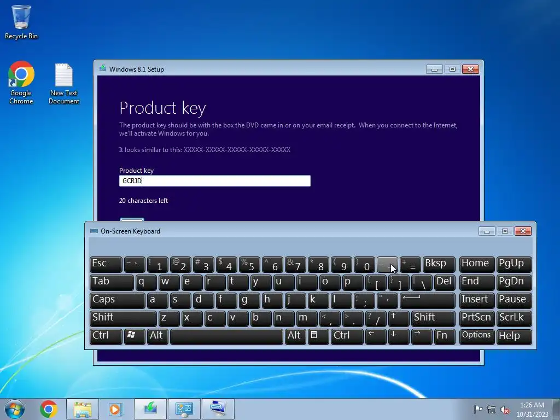560x420 pixels.
Task: Tap the PrtScn key
Action: [476, 318]
